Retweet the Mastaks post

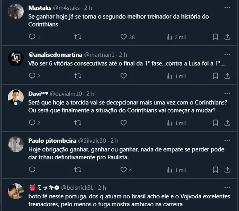(78, 37)
